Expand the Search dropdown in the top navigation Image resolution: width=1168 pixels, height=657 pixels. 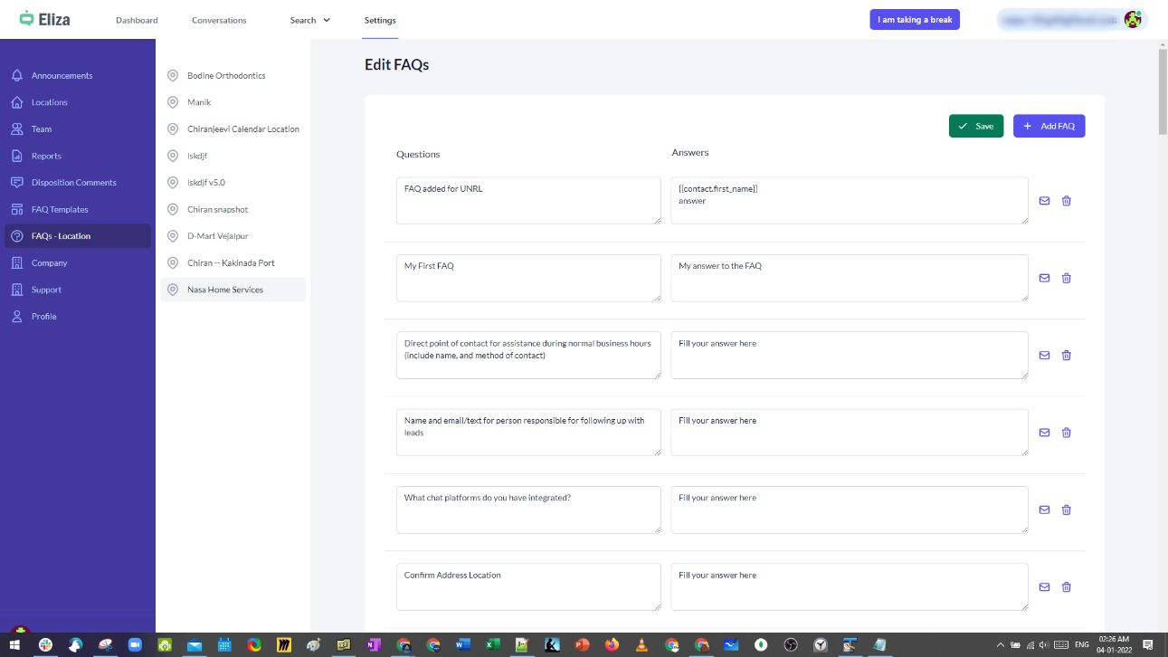310,20
